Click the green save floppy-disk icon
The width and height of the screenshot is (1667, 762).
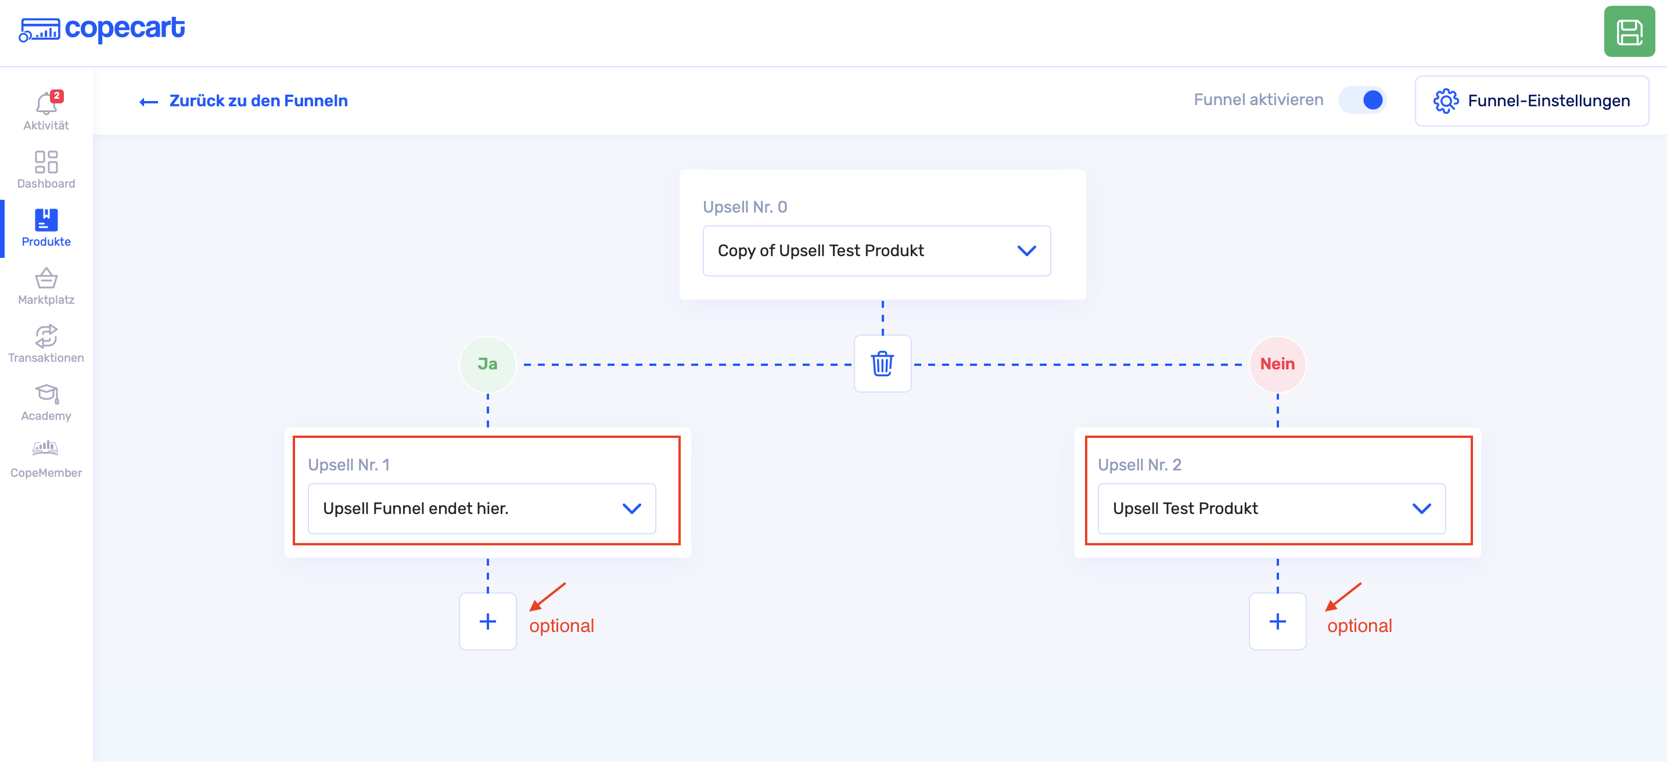point(1628,32)
